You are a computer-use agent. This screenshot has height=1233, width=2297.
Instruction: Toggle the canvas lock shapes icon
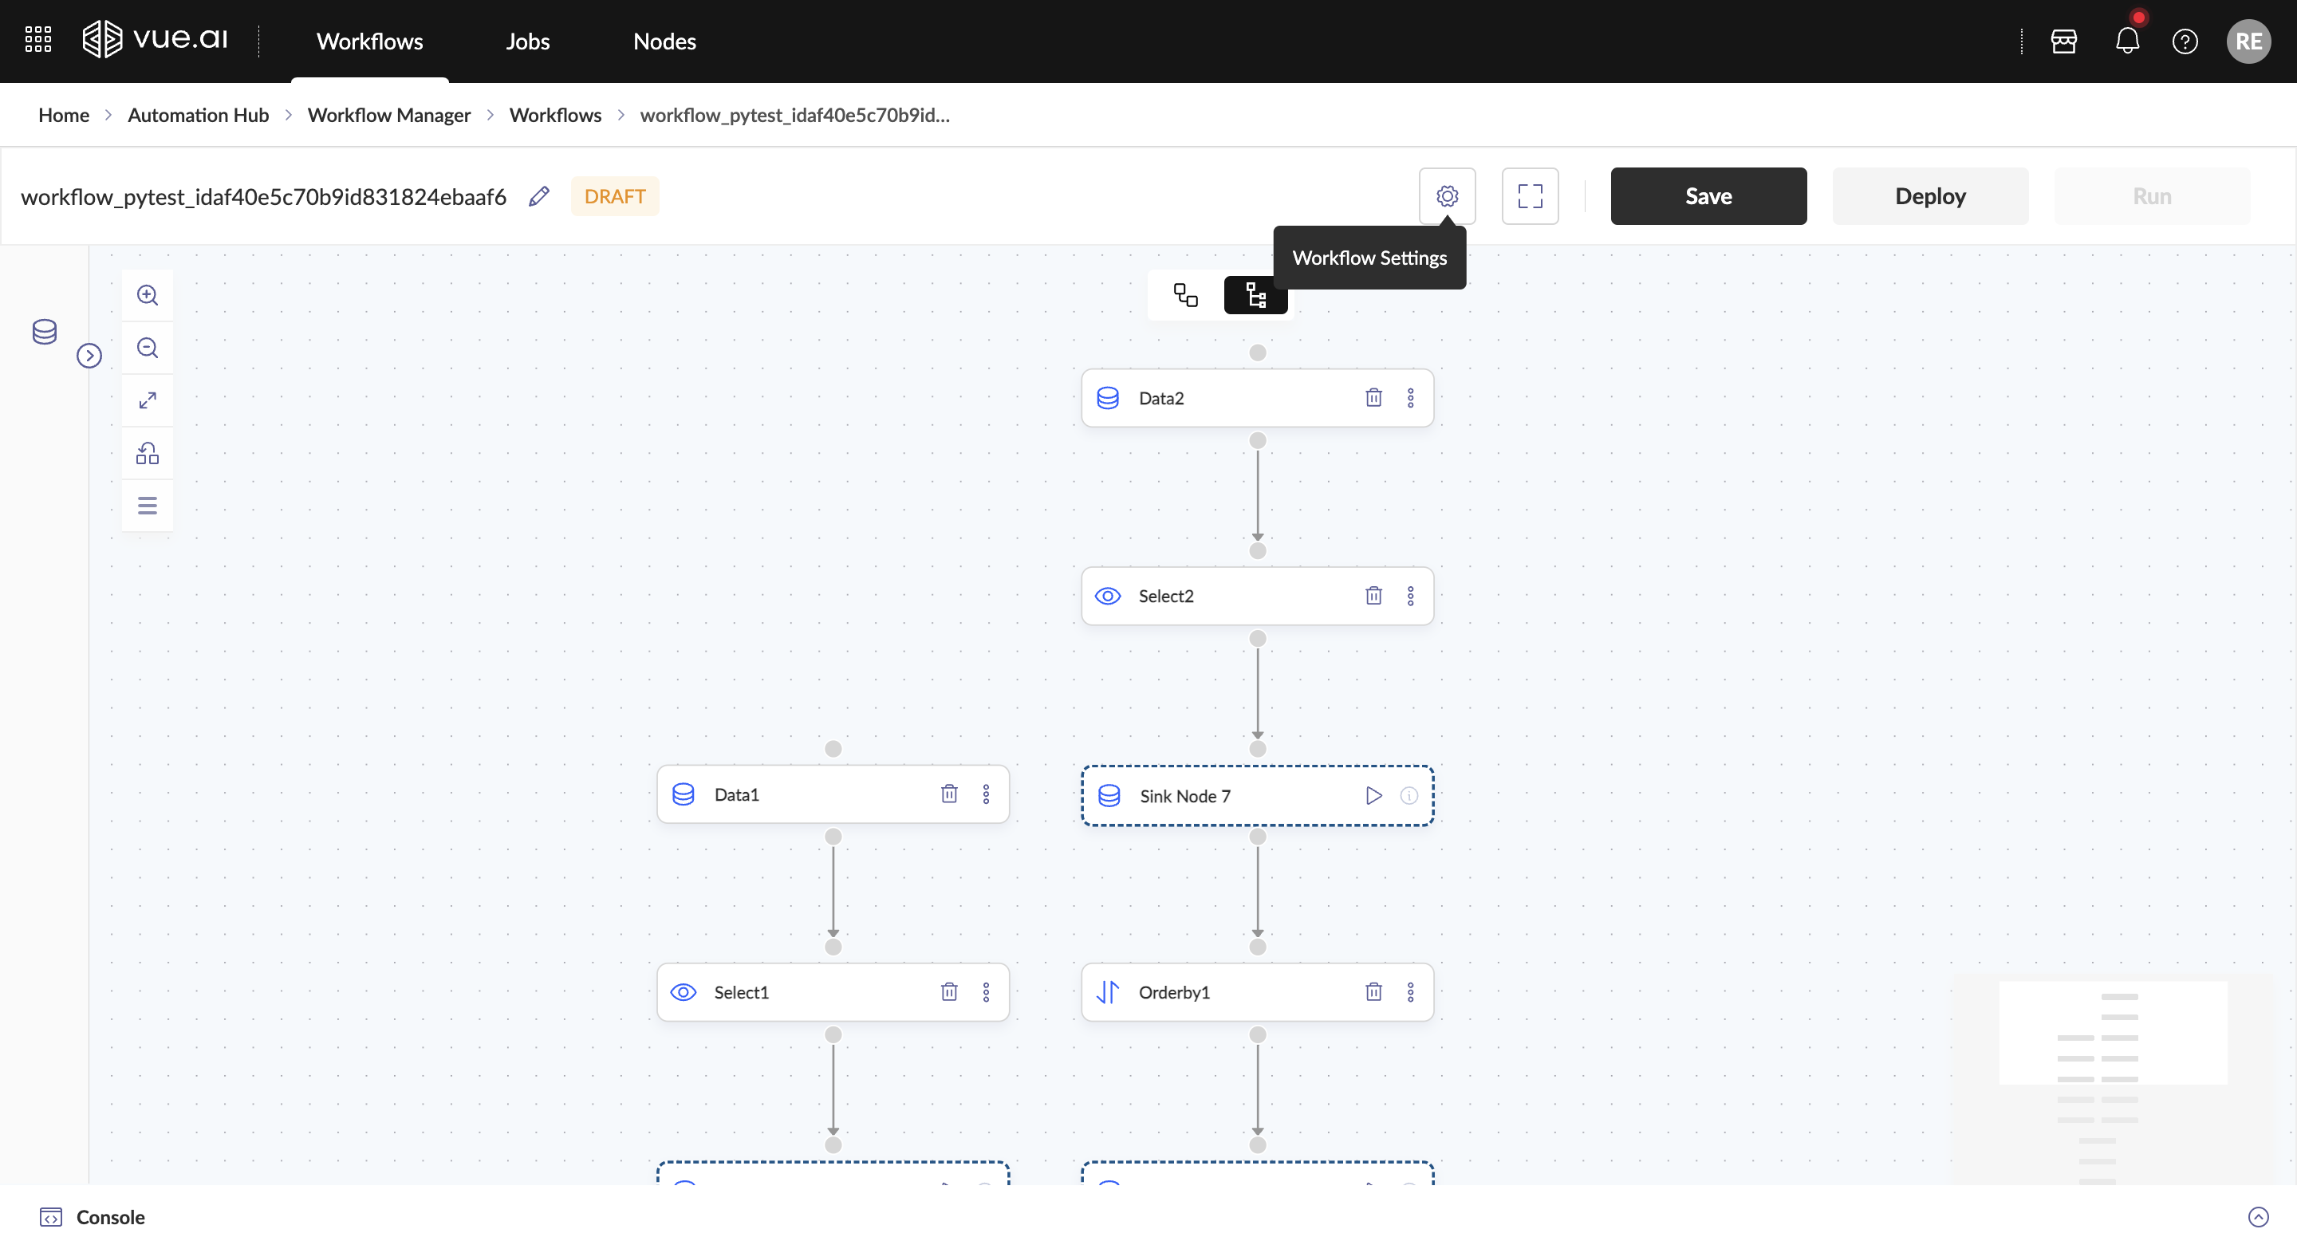147,453
